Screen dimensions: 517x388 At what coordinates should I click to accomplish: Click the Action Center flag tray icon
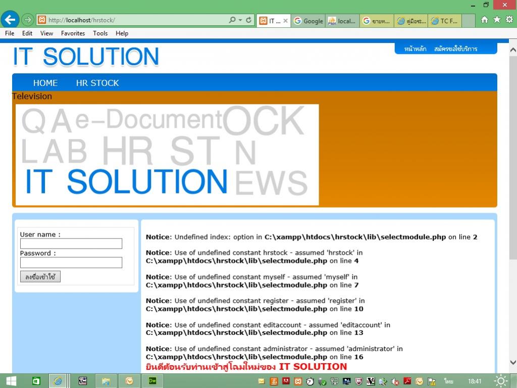(x=432, y=381)
